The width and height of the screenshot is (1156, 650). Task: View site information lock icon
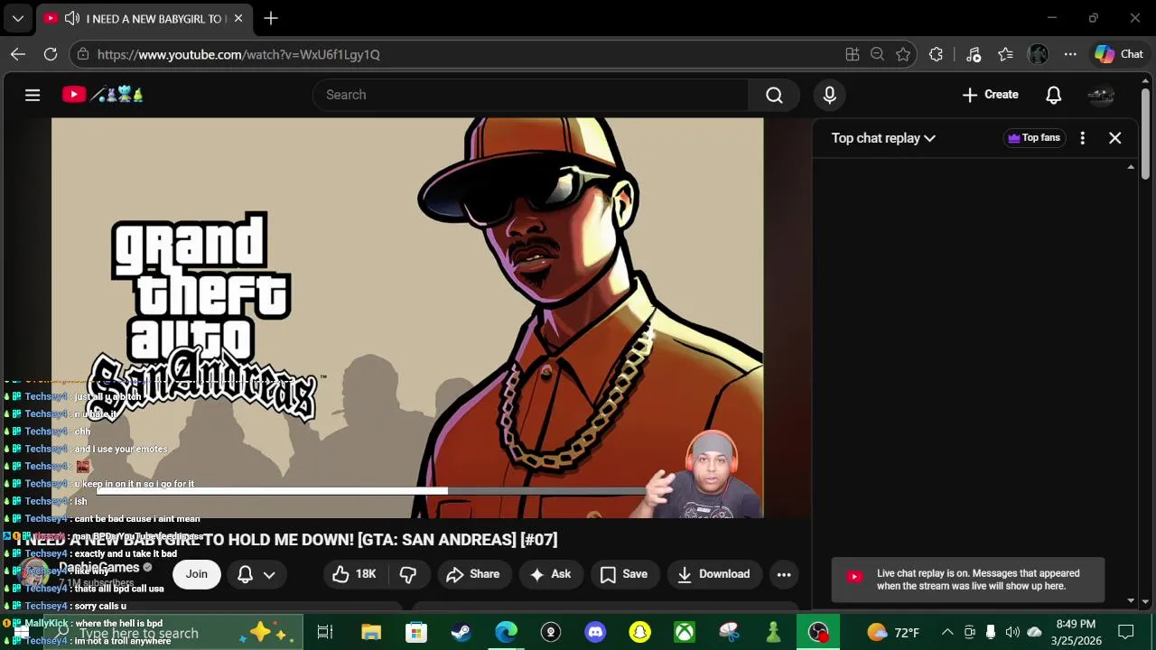click(83, 54)
